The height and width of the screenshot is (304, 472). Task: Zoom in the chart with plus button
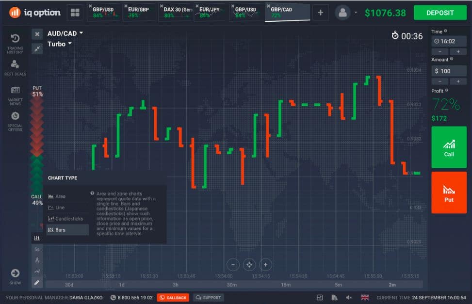(265, 264)
